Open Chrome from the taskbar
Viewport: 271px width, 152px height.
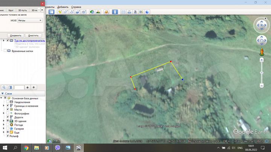click(x=26, y=148)
